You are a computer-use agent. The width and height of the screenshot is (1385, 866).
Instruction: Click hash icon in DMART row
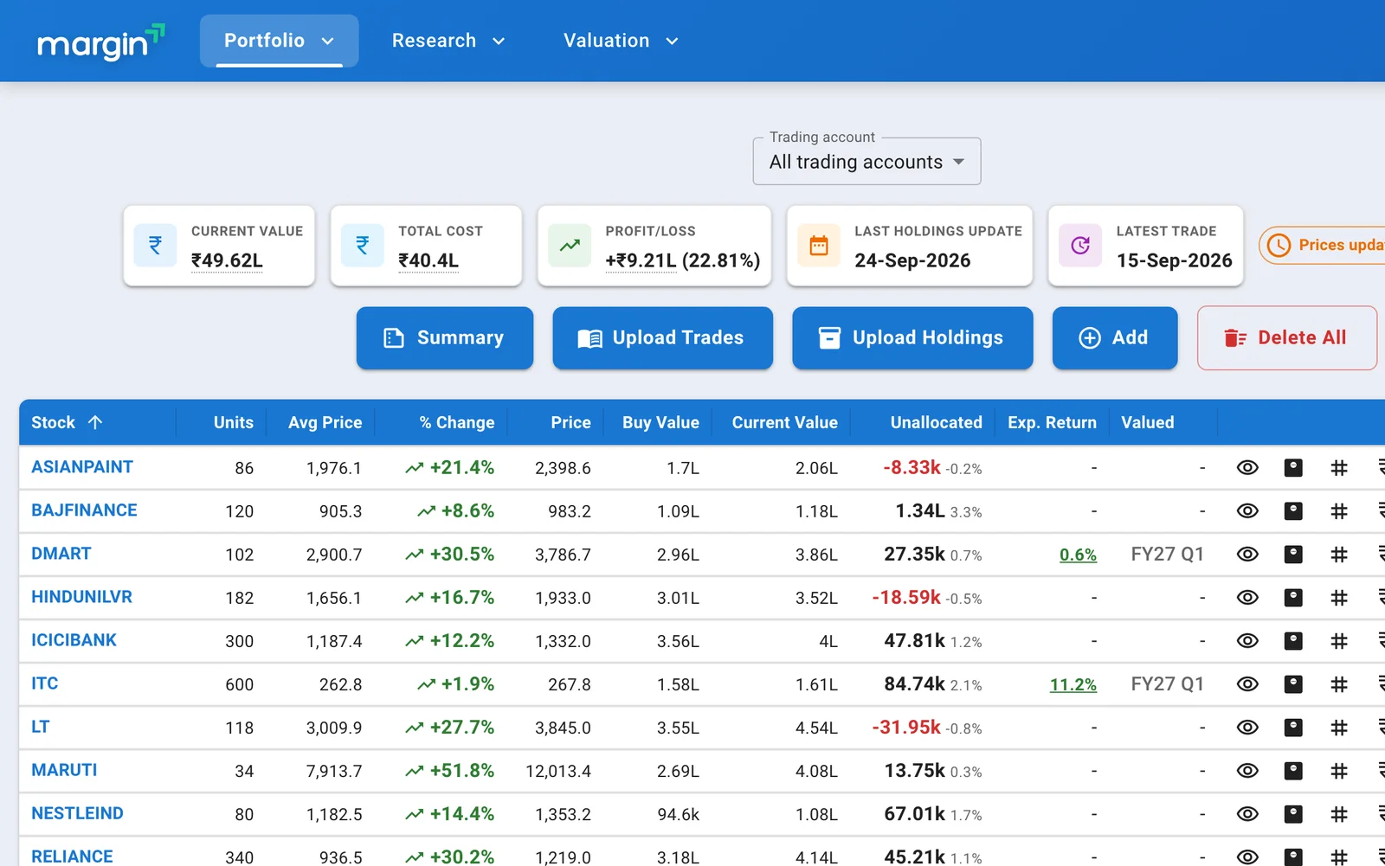pyautogui.click(x=1339, y=555)
